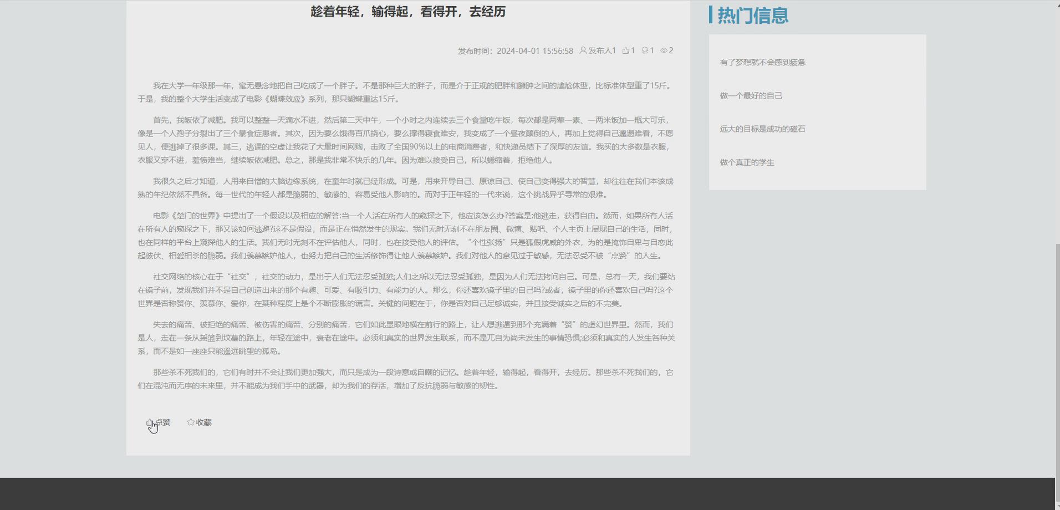Click the 热门信息 section heading
1060x510 pixels.
753,16
